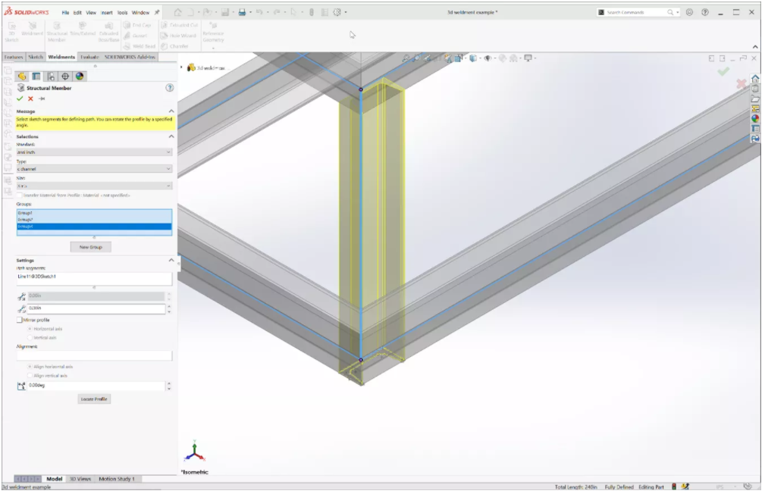Click the Hide/Show Items eye icon
The height and width of the screenshot is (494, 765).
488,58
